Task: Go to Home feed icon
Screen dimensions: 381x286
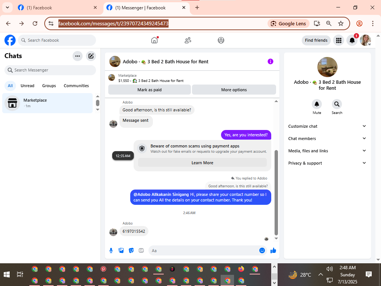Action: coord(154,40)
